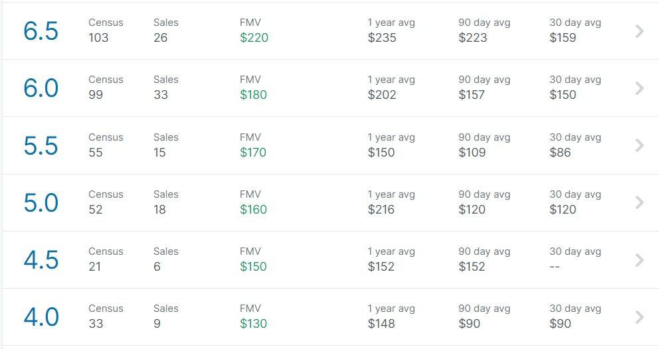
Task: Click the 1 year avg $235
Action: click(382, 37)
